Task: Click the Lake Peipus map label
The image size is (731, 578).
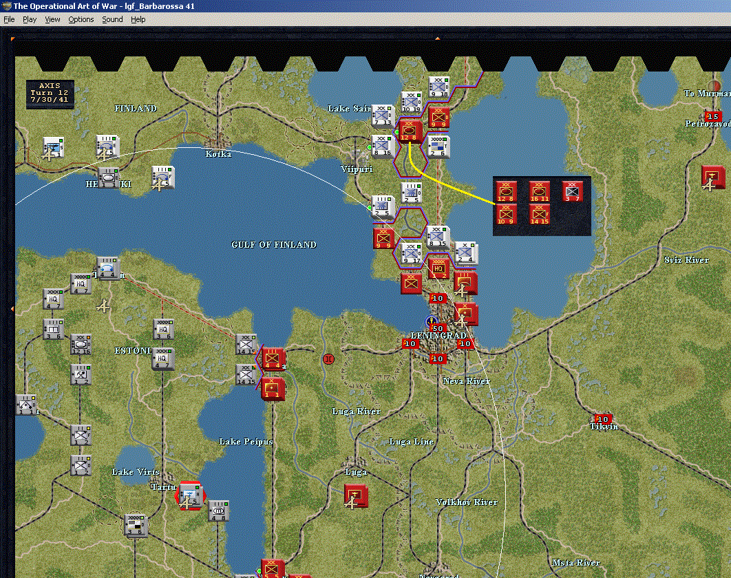Action: [246, 442]
